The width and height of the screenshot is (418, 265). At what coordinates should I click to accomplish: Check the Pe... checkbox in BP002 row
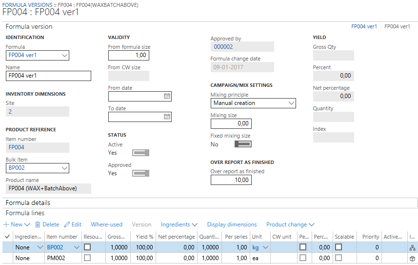coord(303,247)
